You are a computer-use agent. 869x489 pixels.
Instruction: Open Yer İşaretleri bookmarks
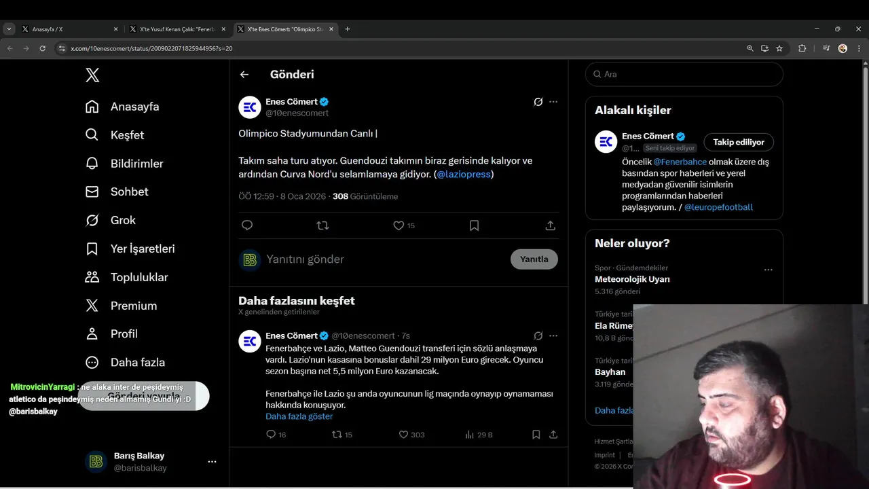130,249
